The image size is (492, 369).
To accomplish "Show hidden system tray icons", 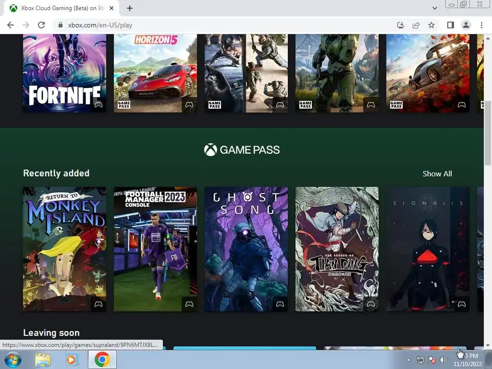I will [x=408, y=360].
